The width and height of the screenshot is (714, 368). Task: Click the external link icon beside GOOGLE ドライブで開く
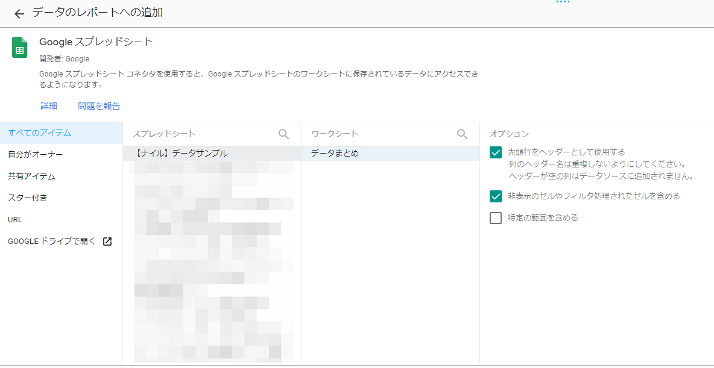[x=107, y=242]
